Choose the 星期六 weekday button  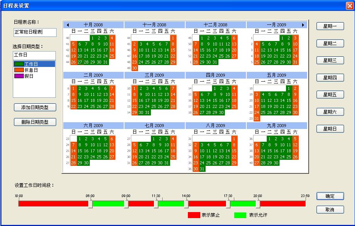coord(330,112)
